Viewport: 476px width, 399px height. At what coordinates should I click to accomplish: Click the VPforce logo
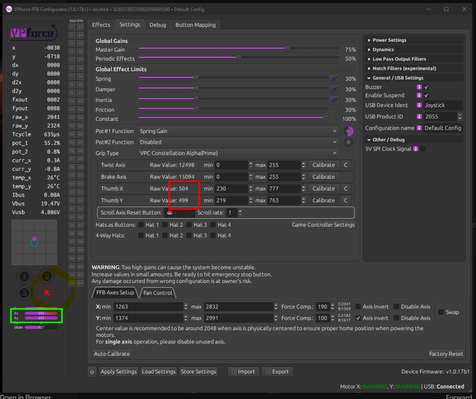click(x=34, y=32)
